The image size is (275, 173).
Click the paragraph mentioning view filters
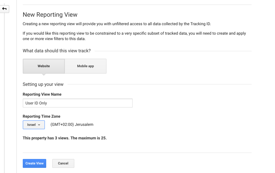coord(134,36)
